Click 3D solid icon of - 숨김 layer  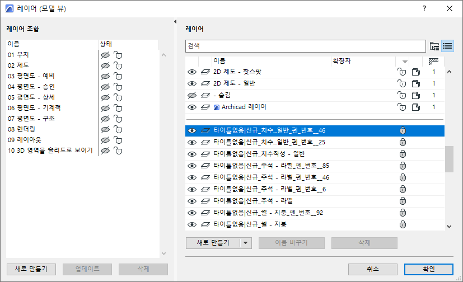[416, 95]
